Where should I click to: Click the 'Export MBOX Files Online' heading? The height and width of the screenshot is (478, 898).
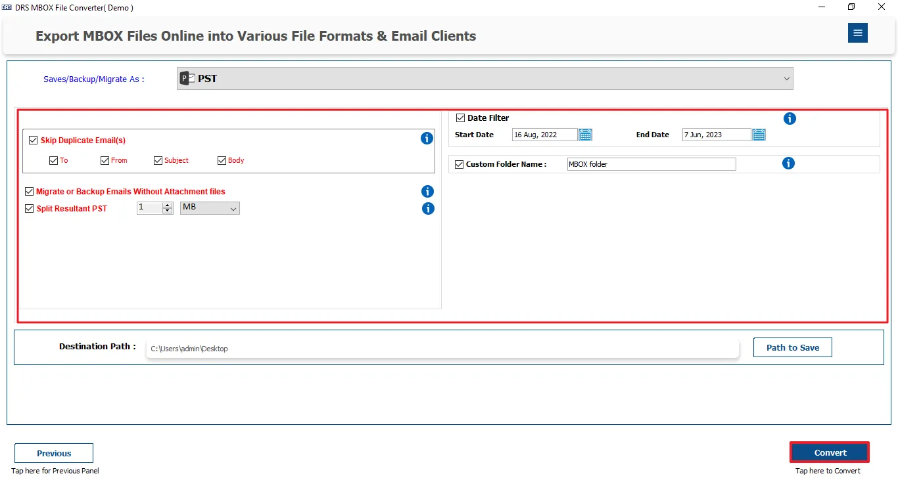tap(256, 36)
